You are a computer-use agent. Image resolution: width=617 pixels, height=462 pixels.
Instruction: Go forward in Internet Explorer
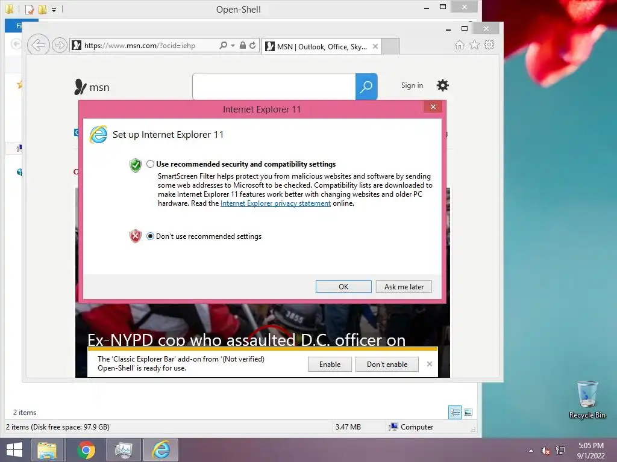pos(60,45)
